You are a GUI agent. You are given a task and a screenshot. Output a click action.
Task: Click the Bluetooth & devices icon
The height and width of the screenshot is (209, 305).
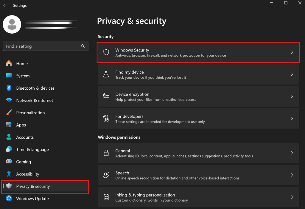(9, 88)
